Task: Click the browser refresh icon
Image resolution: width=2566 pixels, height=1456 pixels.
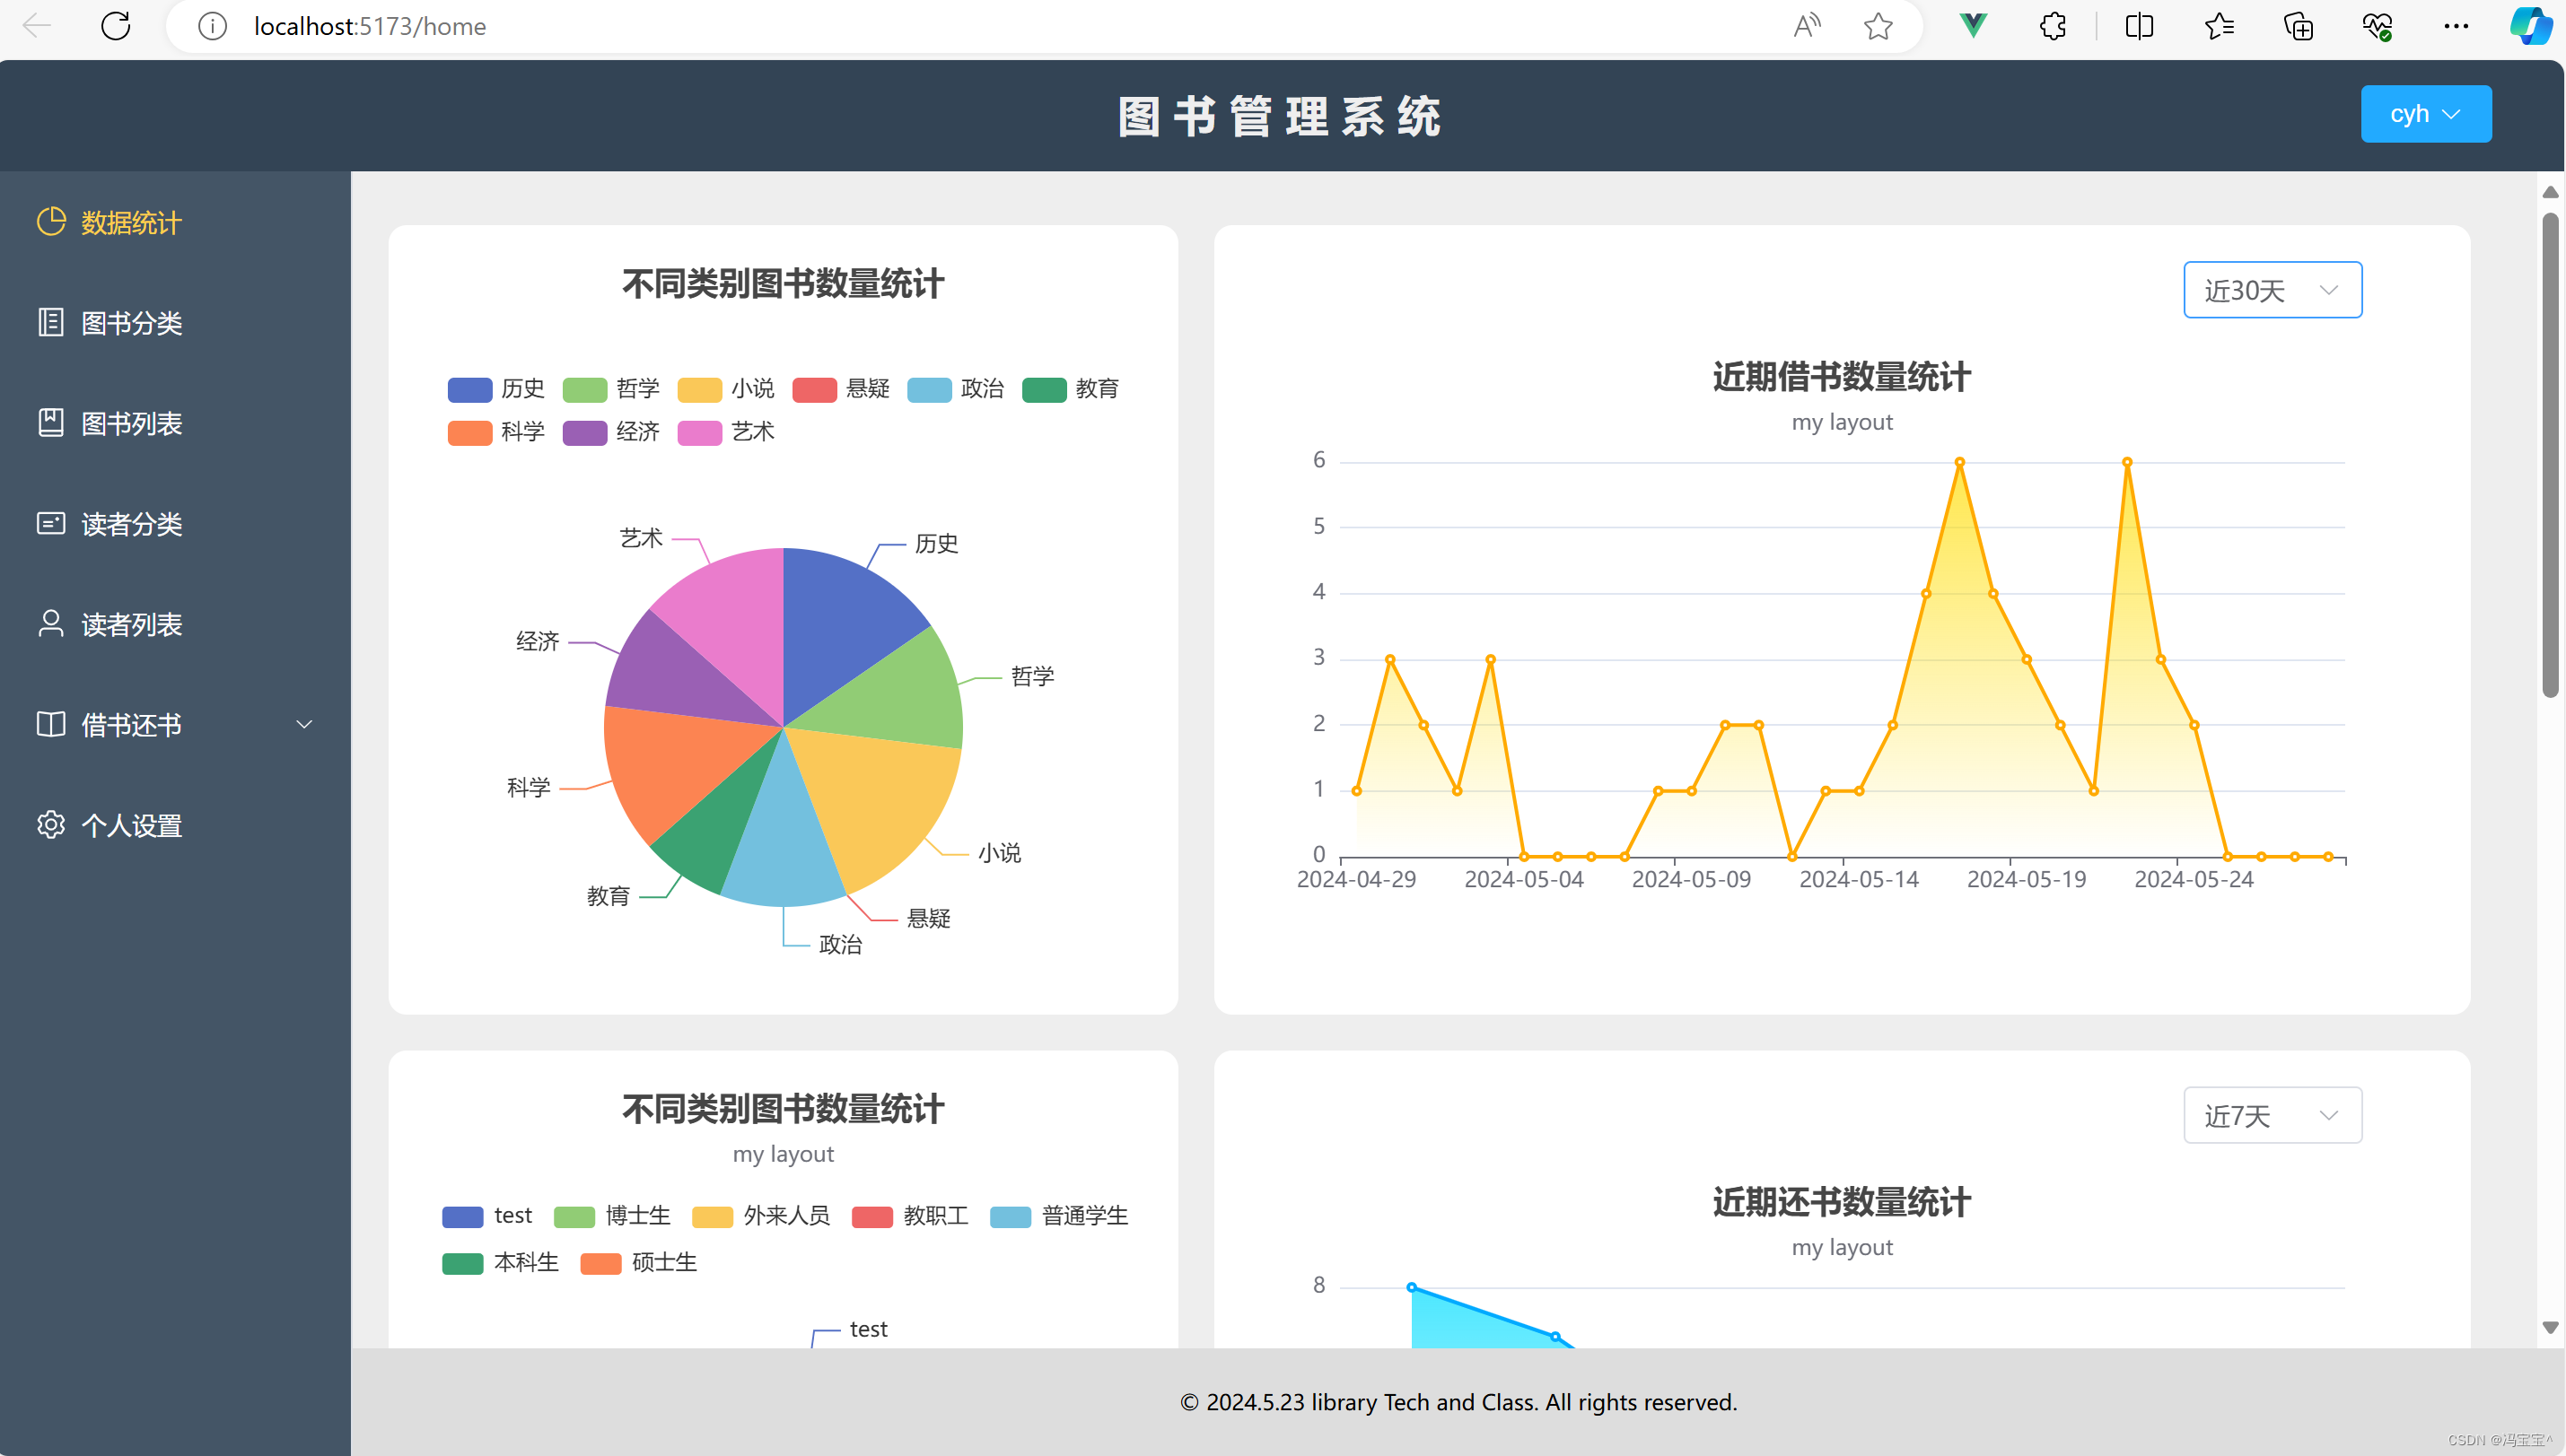Action: coord(116,26)
